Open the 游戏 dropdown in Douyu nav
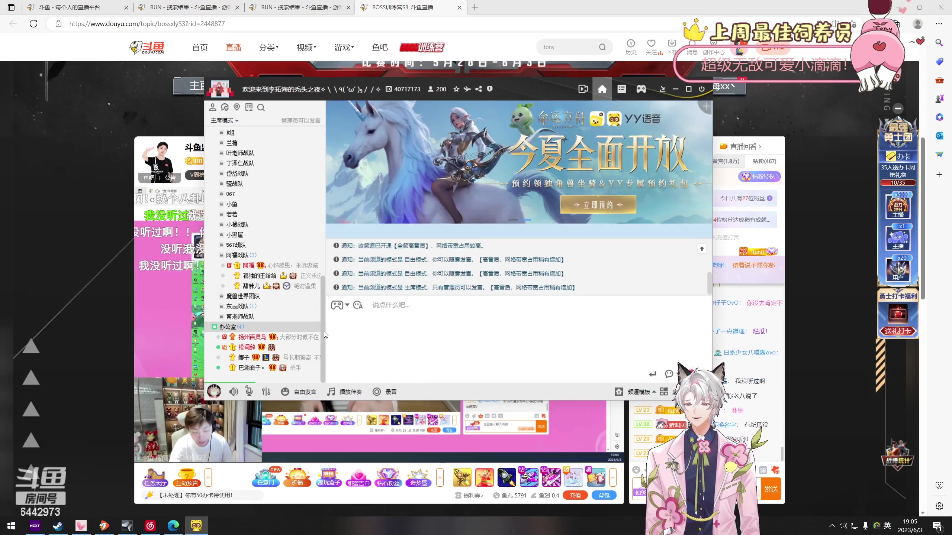This screenshot has height=535, width=952. pos(344,47)
